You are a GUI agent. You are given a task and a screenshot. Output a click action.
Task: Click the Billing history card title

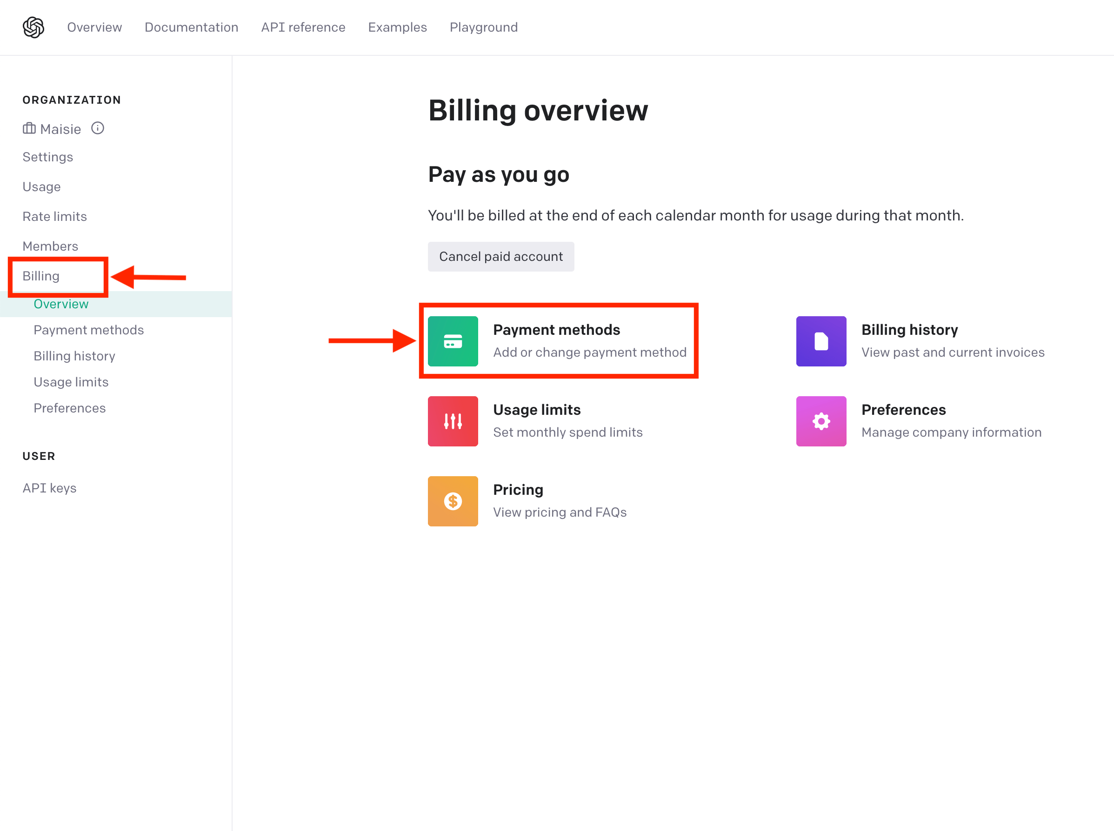click(909, 330)
